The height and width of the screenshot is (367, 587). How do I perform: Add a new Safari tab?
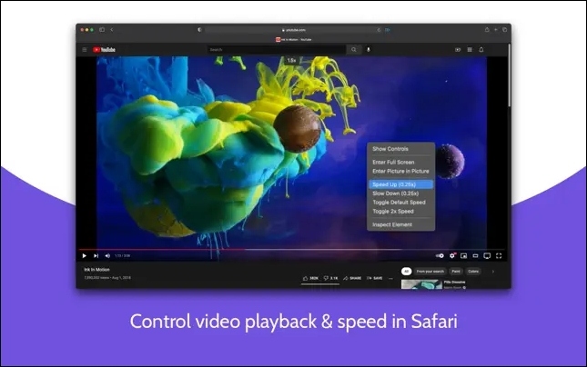(496, 30)
